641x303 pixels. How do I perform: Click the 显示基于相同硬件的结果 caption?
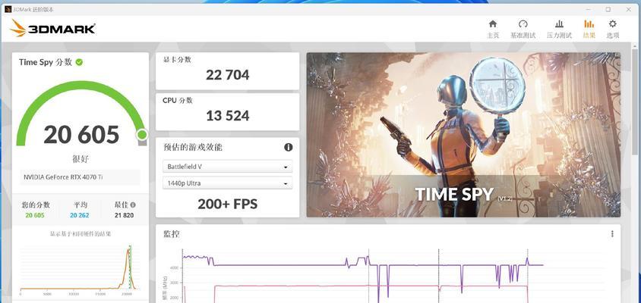pyautogui.click(x=81, y=234)
